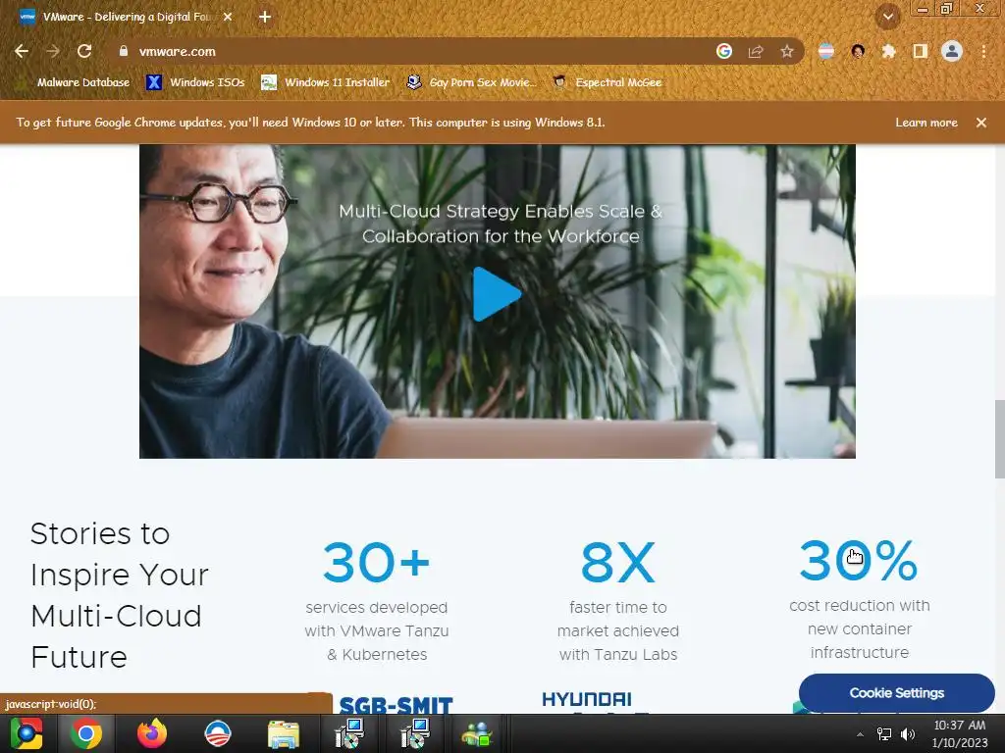Image resolution: width=1005 pixels, height=753 pixels.
Task: Open the Start button on taskbar
Action: [x=26, y=733]
